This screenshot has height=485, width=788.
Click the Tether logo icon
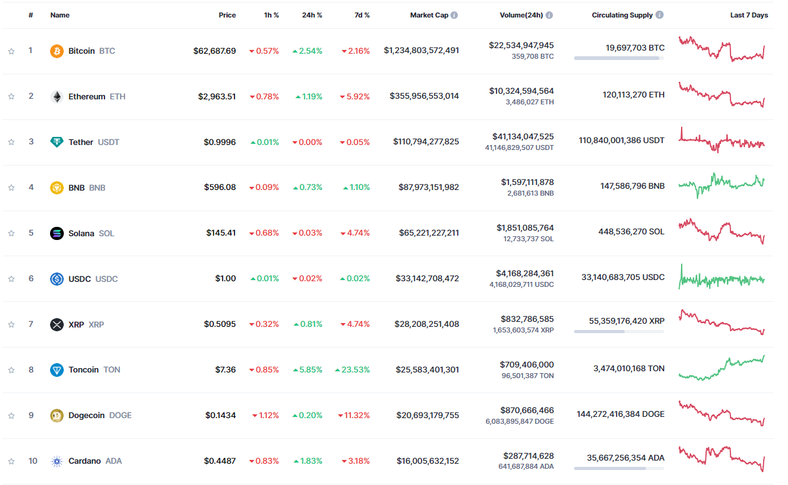click(57, 142)
